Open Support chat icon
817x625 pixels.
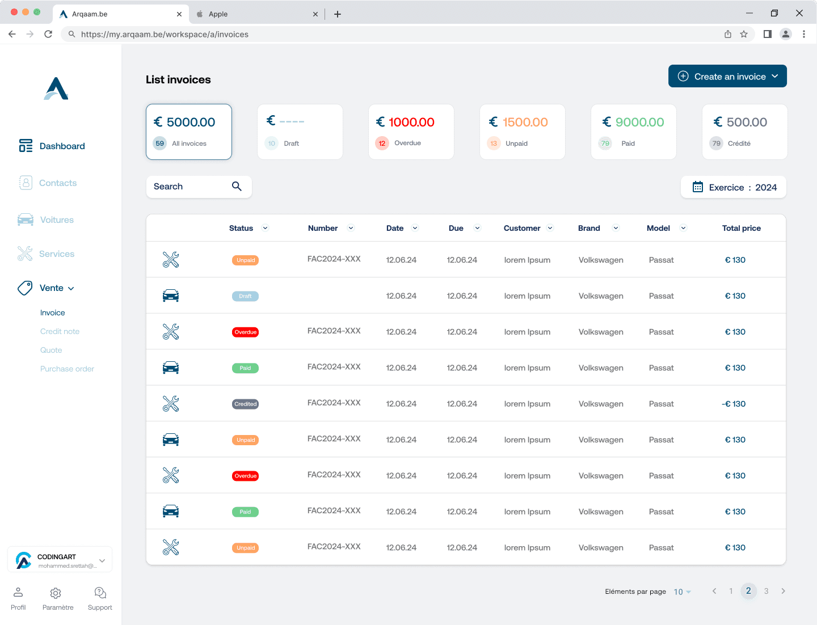tap(100, 593)
